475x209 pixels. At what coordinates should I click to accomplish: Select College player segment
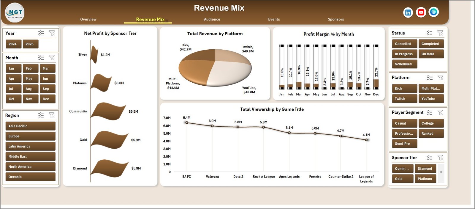tap(431, 123)
